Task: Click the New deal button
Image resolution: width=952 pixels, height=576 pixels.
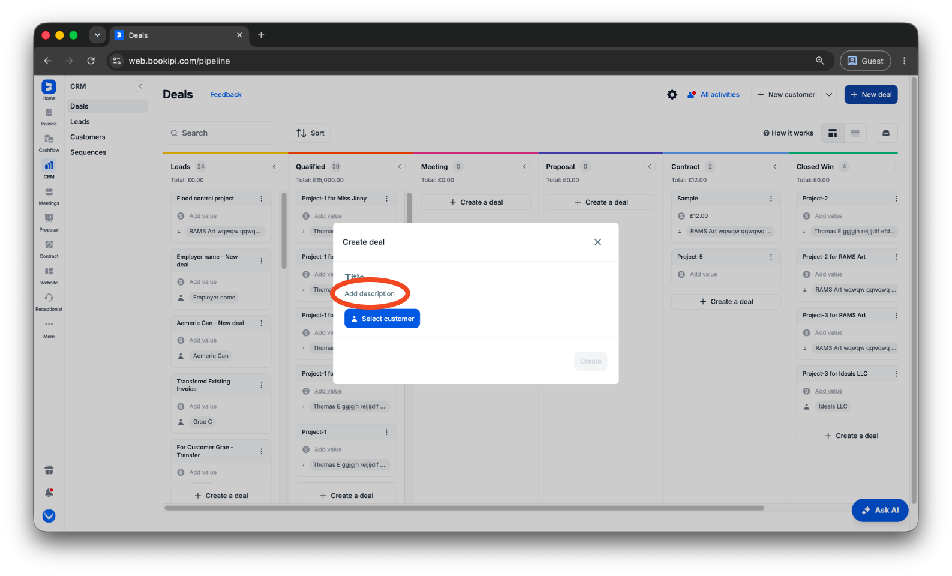Action: tap(871, 95)
